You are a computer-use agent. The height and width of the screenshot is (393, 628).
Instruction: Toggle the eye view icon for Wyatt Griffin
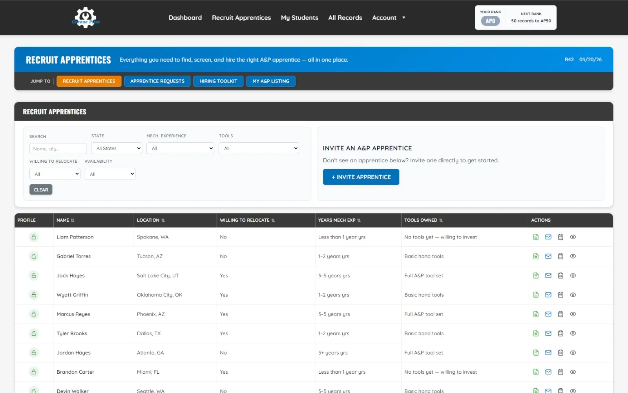point(573,295)
